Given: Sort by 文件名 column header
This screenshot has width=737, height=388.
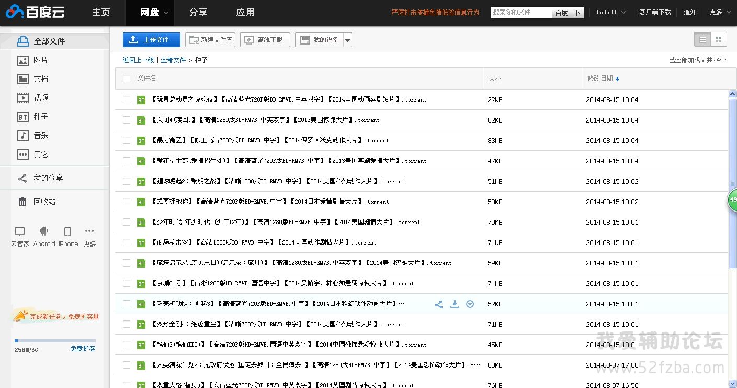Looking at the screenshot, I should pyautogui.click(x=146, y=78).
